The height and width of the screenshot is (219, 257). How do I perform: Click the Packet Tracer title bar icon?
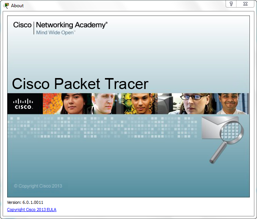pos(6,5)
